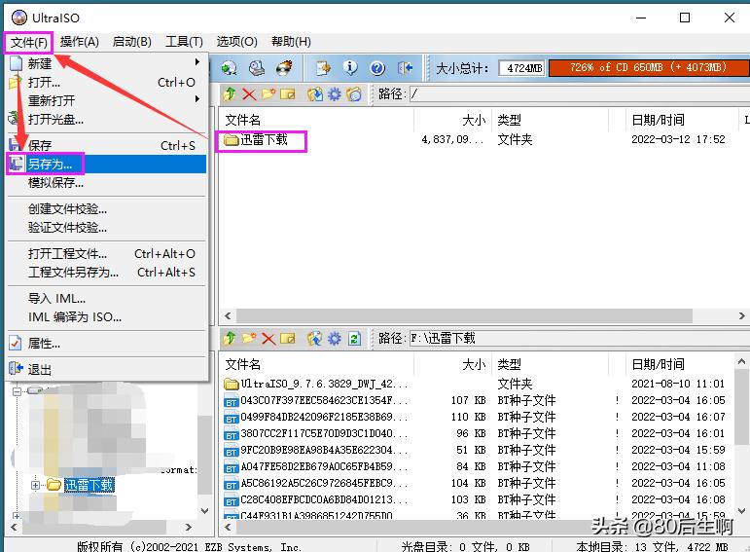Image resolution: width=750 pixels, height=552 pixels.
Task: Expand the 迅雷下载 tree node plus box
Action: (x=35, y=485)
